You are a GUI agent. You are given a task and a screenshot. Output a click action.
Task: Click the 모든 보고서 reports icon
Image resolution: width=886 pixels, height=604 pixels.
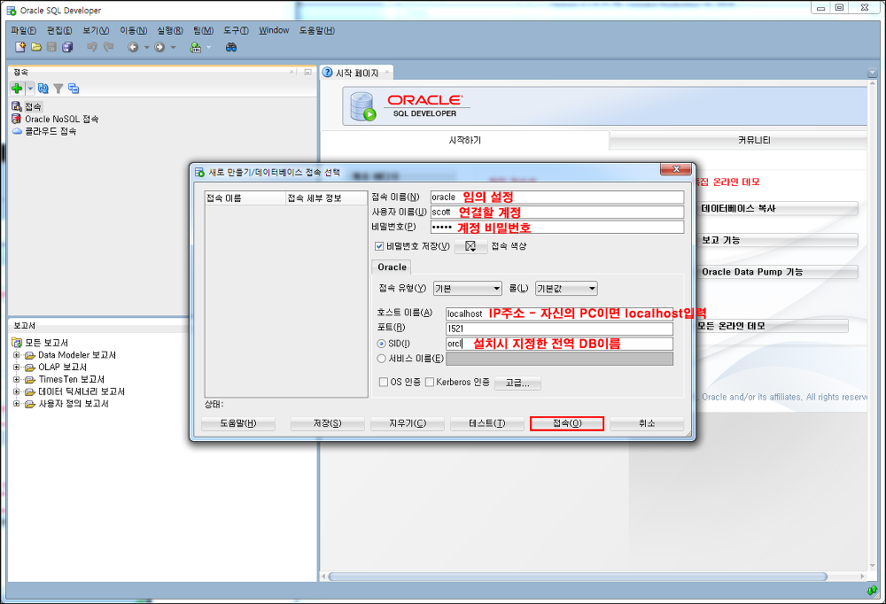tap(17, 343)
